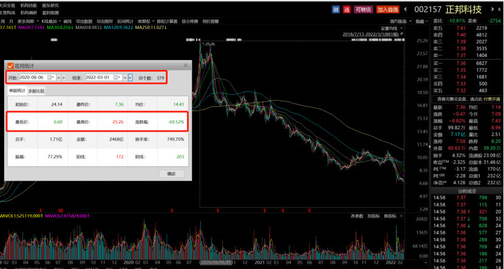The height and width of the screenshot is (269, 504).
Task: Step start date backward with < arrow
Action: tap(59, 78)
